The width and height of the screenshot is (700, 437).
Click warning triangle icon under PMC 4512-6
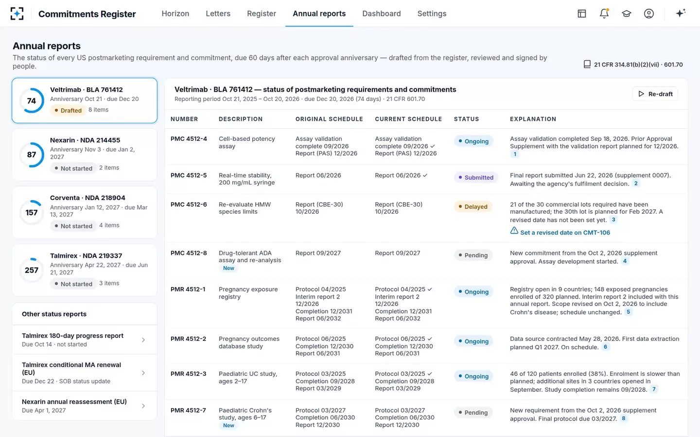click(514, 231)
